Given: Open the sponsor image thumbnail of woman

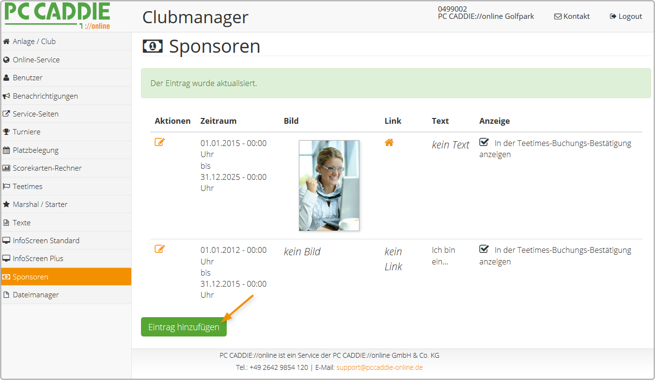Looking at the screenshot, I should (x=329, y=186).
